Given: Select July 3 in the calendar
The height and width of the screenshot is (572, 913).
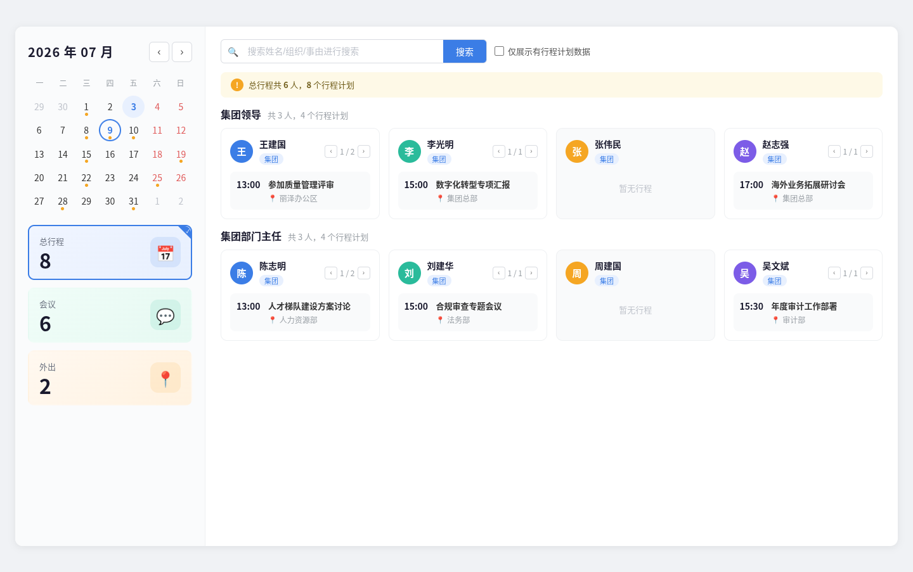Looking at the screenshot, I should click(x=133, y=107).
